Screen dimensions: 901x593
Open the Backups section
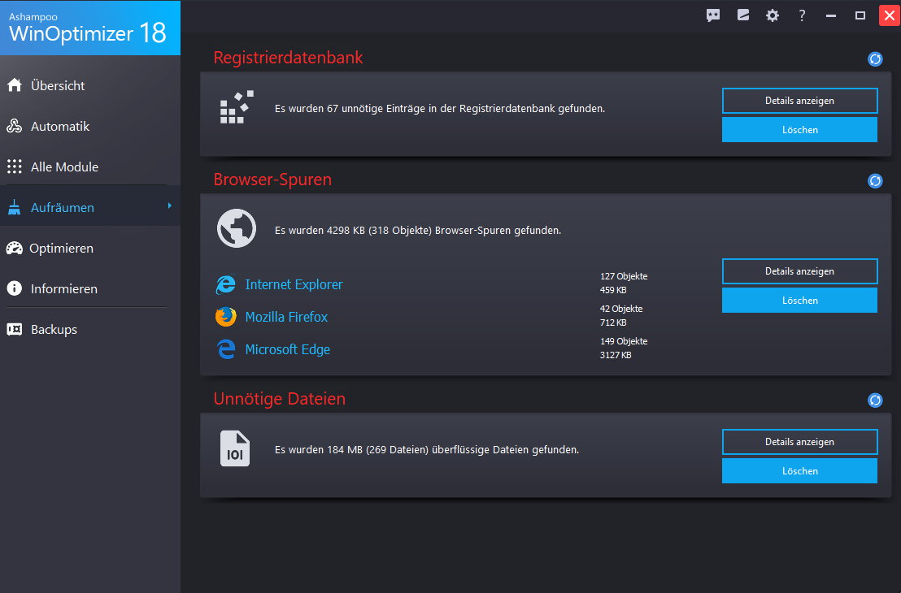(54, 329)
